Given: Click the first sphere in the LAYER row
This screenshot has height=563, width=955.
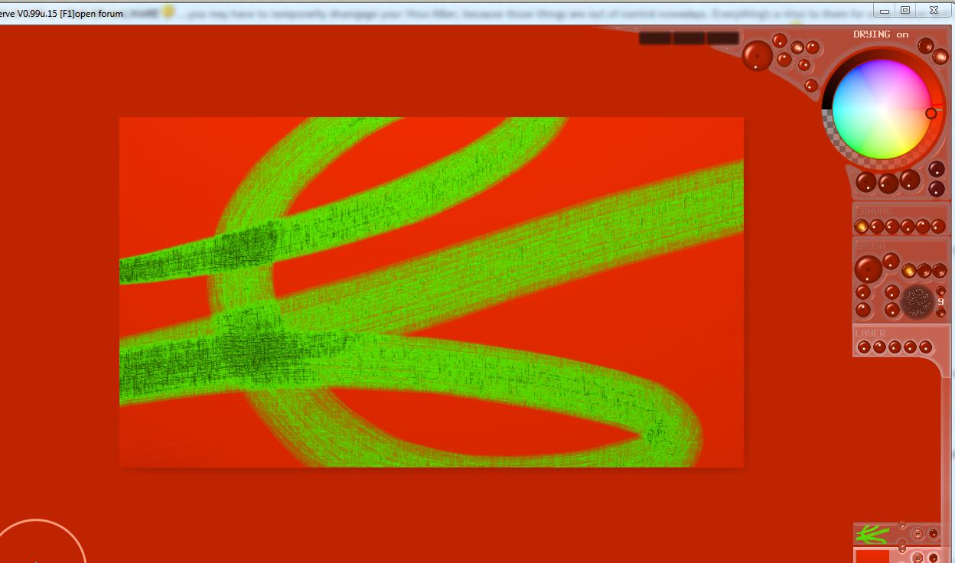Looking at the screenshot, I should click(864, 347).
